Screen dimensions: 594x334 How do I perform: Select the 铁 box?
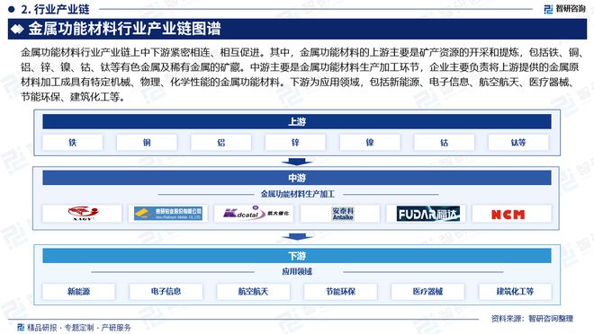73,143
